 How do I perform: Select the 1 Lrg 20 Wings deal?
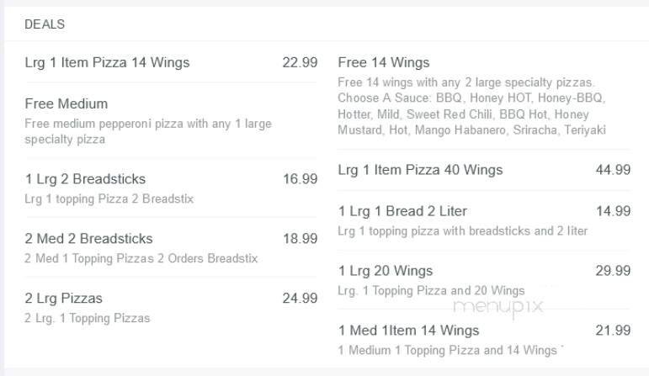[x=386, y=271]
